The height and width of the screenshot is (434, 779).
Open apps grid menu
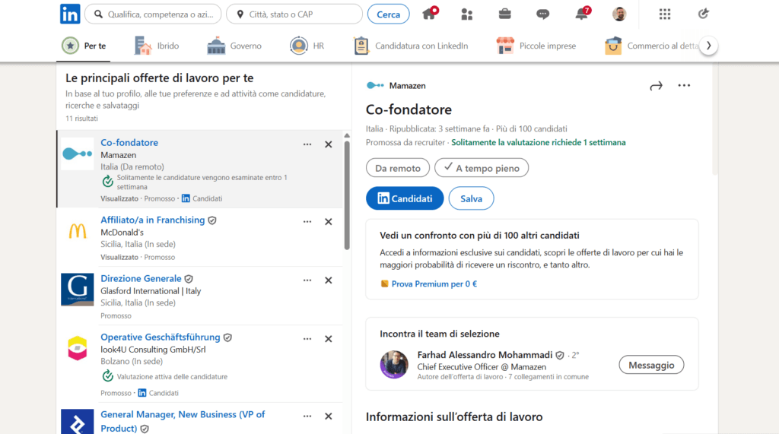click(x=665, y=14)
